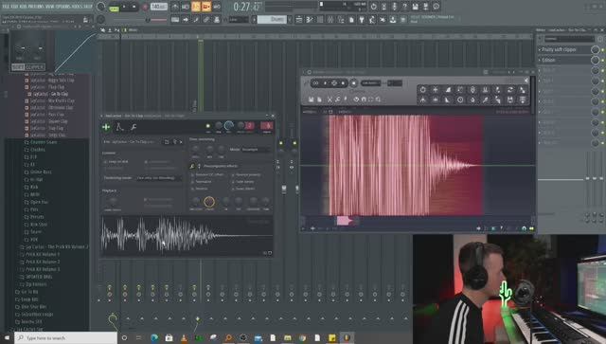
Task: Open the Declicking mode dropdown
Action: click(x=158, y=178)
